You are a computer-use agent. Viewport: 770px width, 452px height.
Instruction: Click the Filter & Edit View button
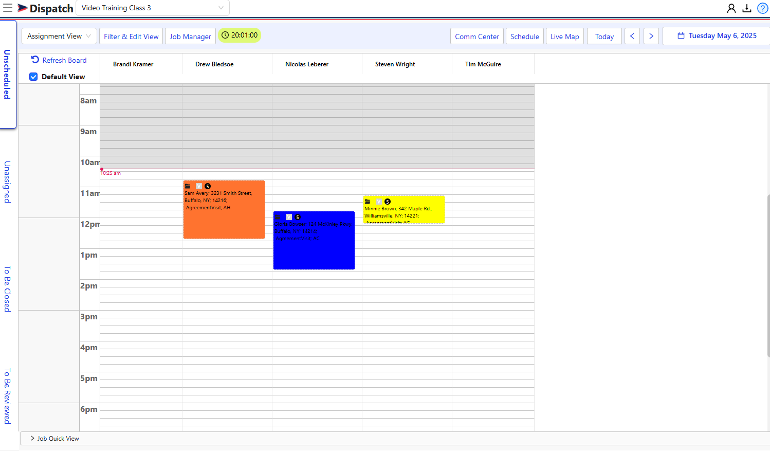click(x=131, y=36)
